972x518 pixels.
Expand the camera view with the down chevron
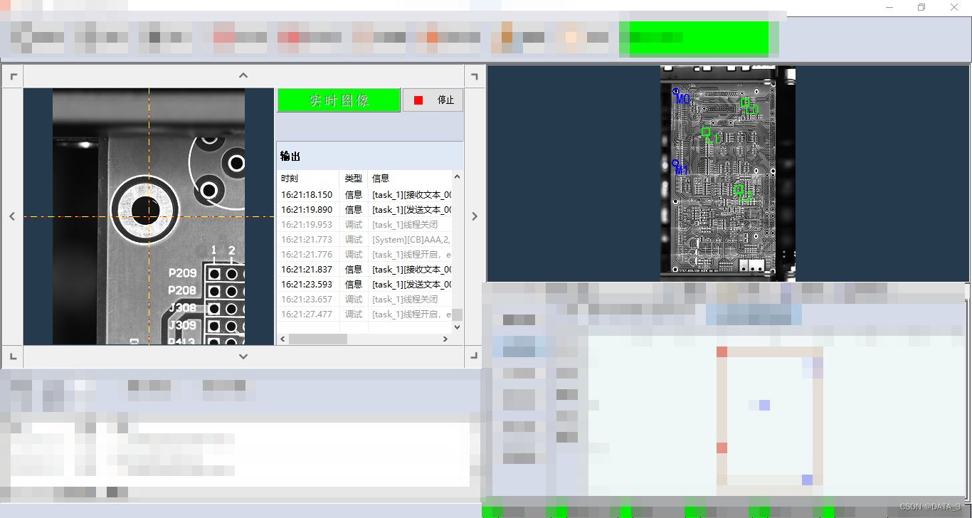pos(243,356)
